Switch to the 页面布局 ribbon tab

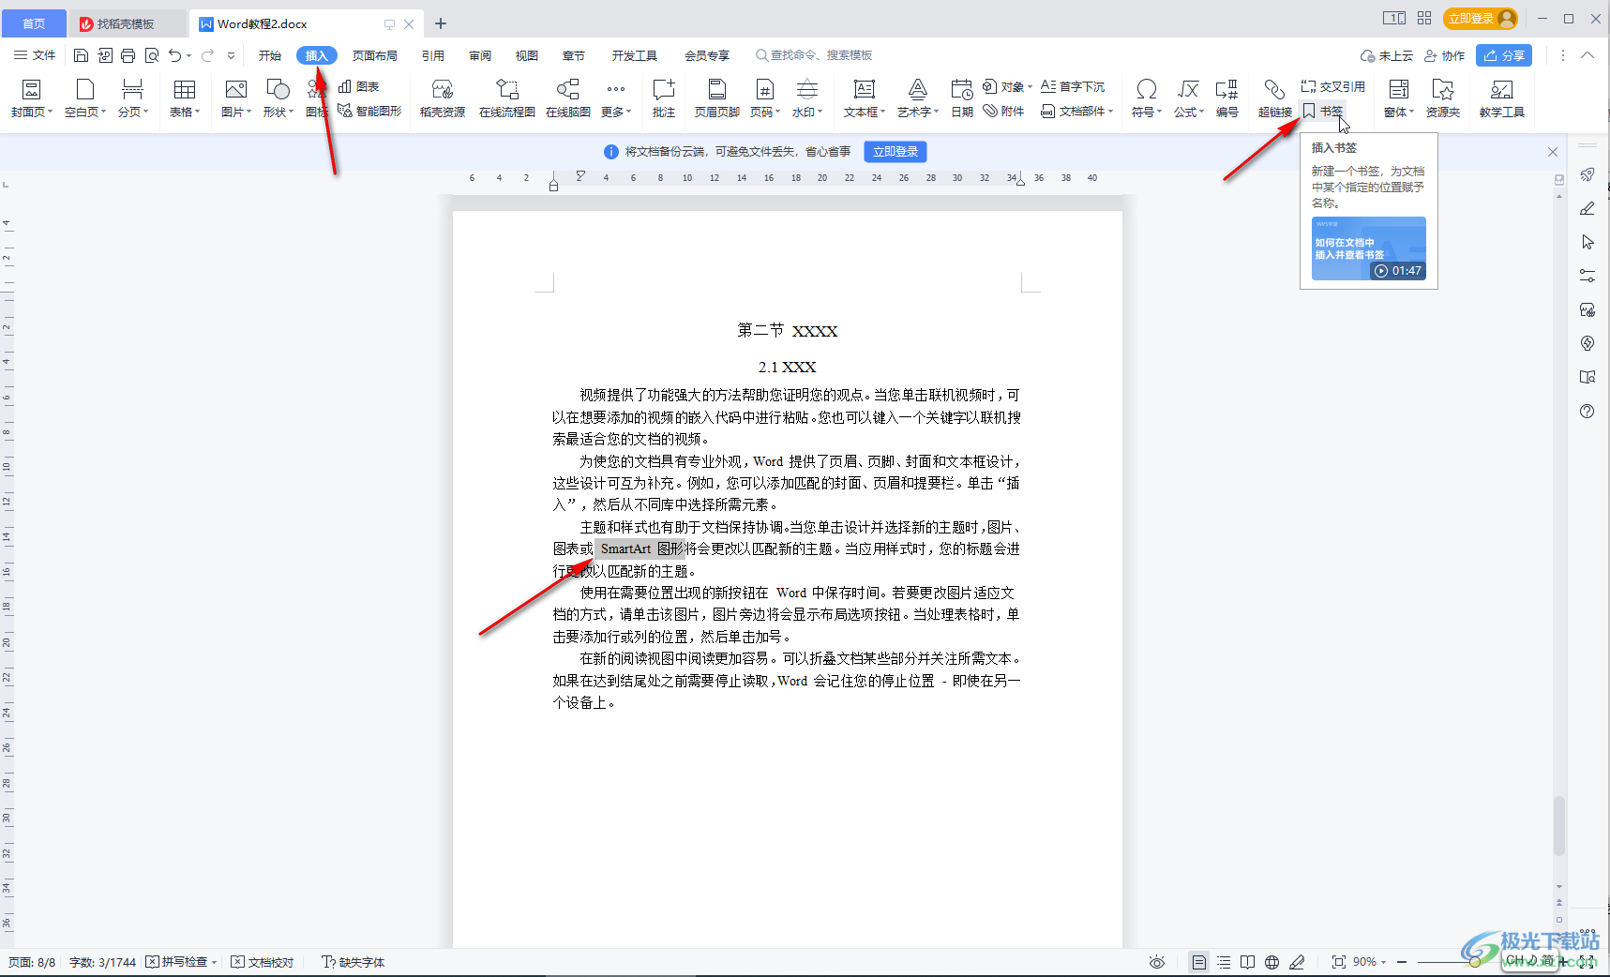click(375, 55)
